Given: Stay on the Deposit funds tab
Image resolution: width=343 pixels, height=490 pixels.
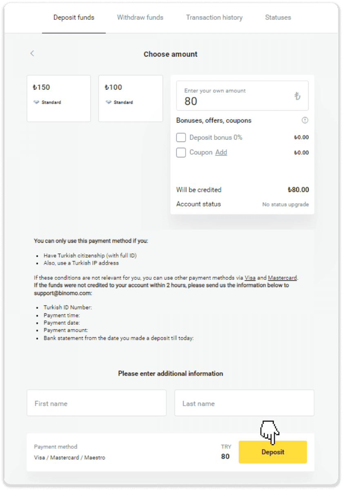Looking at the screenshot, I should [73, 18].
